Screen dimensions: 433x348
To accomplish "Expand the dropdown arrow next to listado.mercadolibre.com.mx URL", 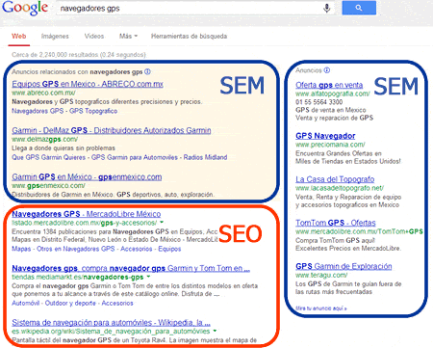I will 162,223.
